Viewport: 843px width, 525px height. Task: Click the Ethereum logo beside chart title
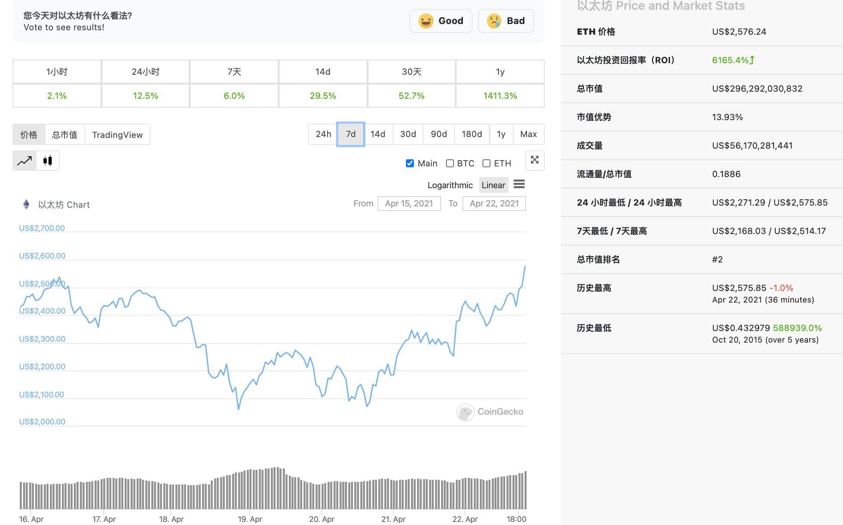(x=26, y=204)
